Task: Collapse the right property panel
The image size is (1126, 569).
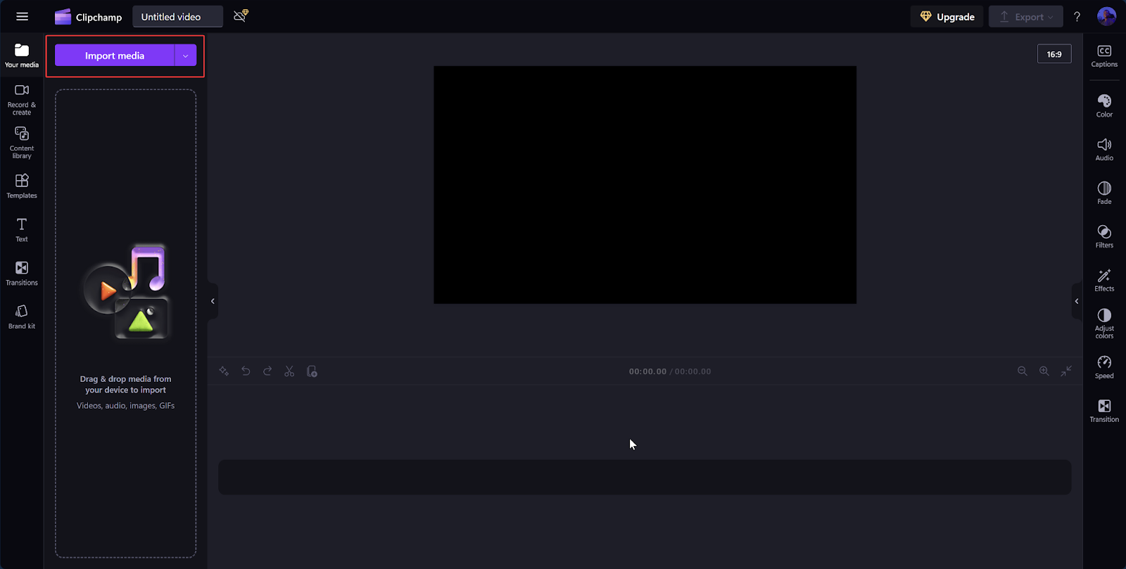Action: [x=1076, y=301]
